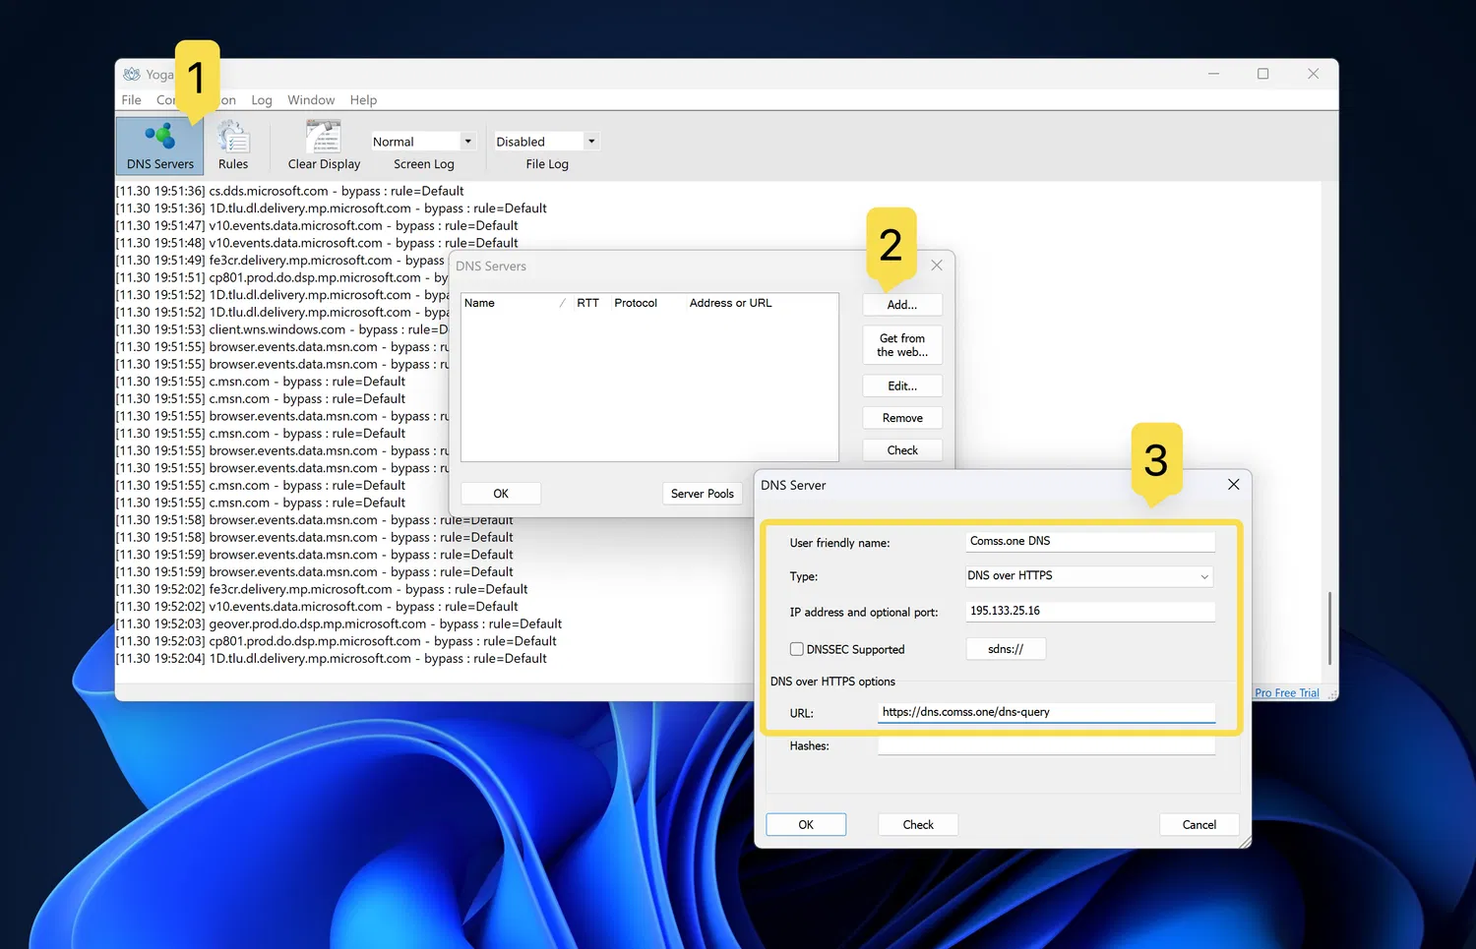Open the Window menu

[x=311, y=99]
